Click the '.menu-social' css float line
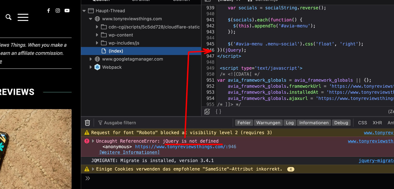The width and height of the screenshot is (394, 189). click(x=295, y=44)
